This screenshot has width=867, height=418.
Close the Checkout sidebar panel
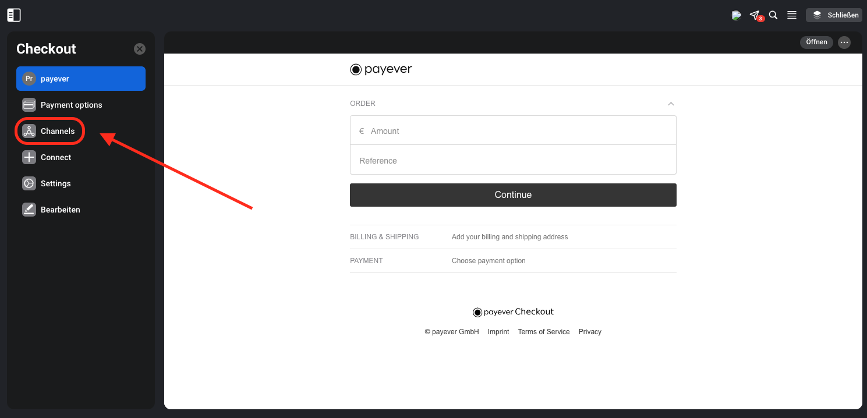tap(140, 49)
